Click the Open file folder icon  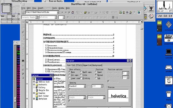(x=85, y=12)
